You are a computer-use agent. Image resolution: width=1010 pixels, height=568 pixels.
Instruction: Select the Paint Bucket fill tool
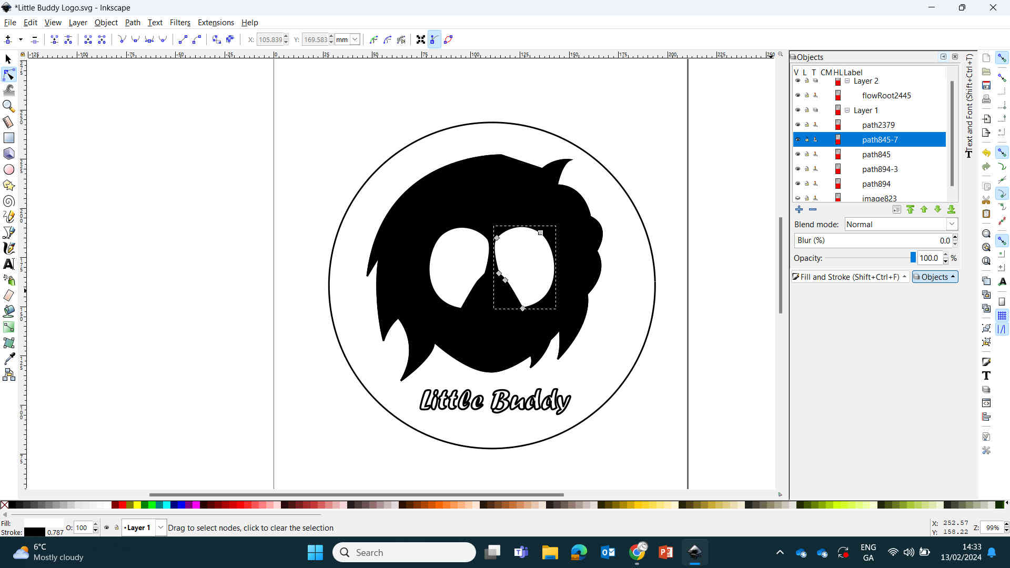click(x=8, y=311)
